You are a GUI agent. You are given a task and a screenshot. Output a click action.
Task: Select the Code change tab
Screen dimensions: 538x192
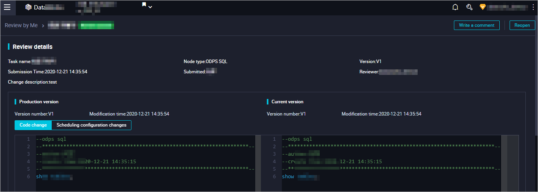point(33,125)
